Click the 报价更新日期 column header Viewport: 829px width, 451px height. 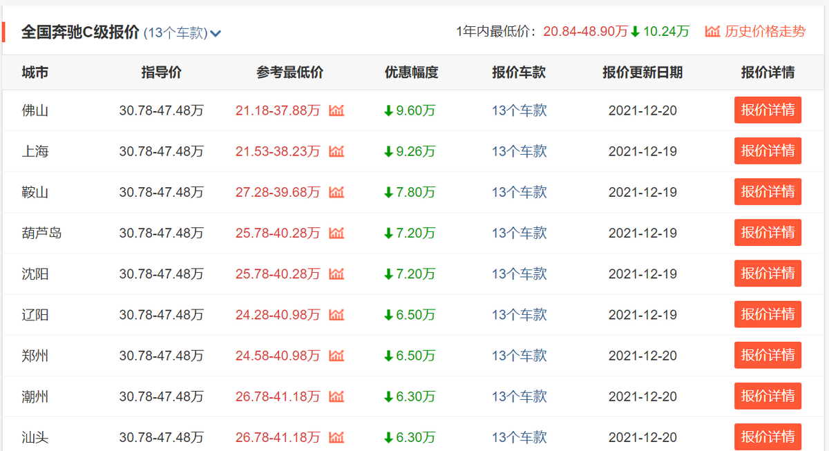[642, 72]
